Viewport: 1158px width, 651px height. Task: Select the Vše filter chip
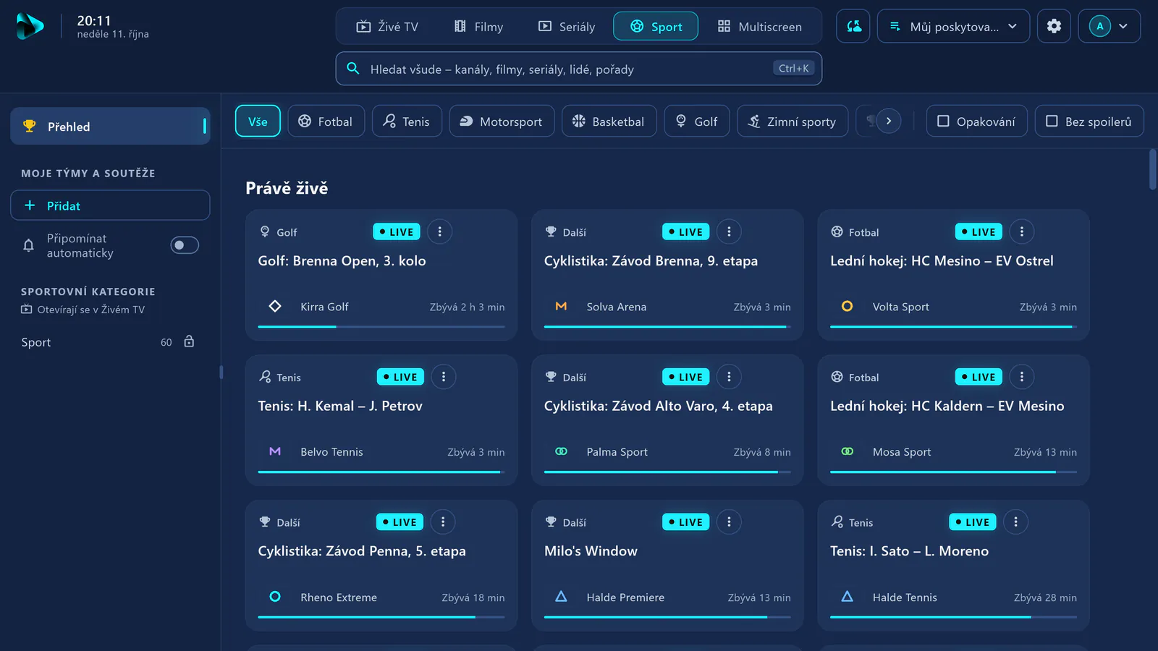coord(258,122)
